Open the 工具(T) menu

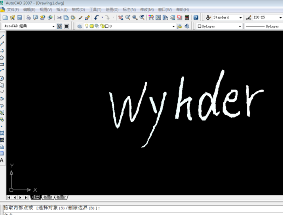coord(95,10)
